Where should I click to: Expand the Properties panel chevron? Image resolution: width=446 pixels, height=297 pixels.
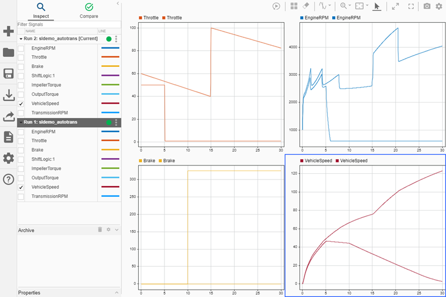click(x=117, y=293)
